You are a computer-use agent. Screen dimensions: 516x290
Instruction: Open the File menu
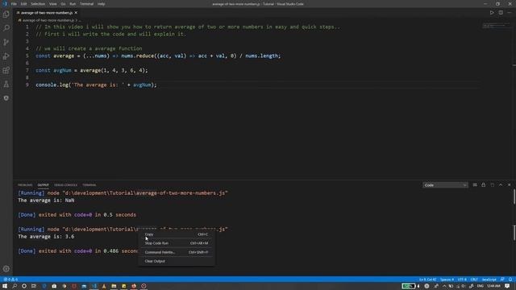[14, 4]
